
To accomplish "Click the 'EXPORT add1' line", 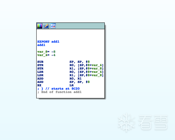I will click(x=48, y=42).
